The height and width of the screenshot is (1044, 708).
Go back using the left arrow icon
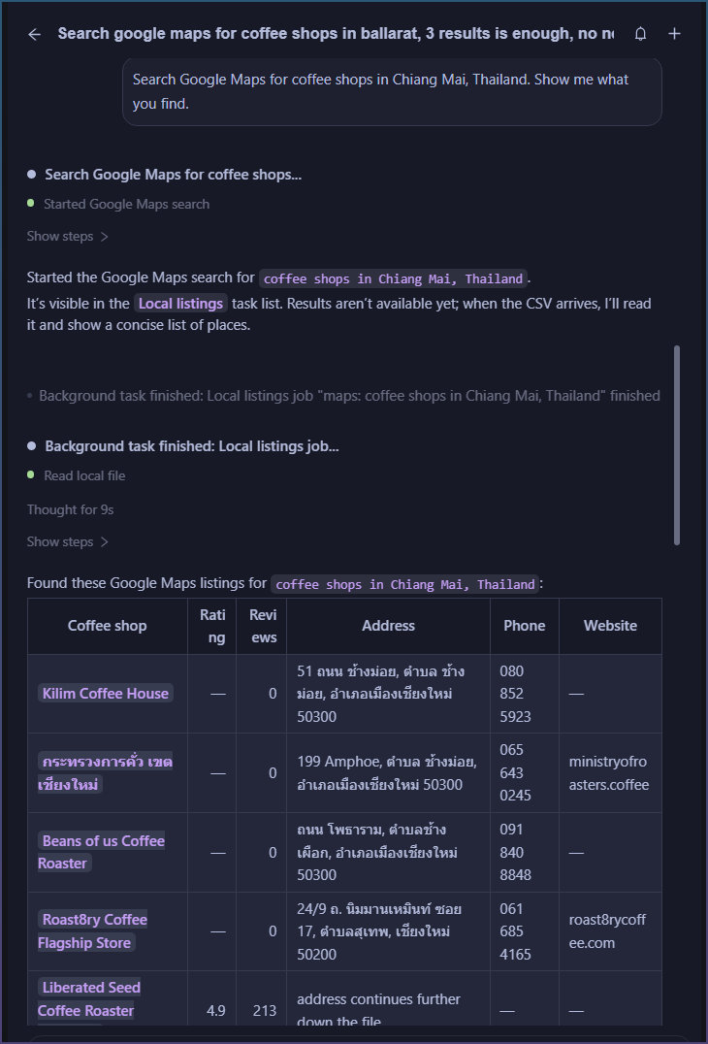(x=35, y=34)
